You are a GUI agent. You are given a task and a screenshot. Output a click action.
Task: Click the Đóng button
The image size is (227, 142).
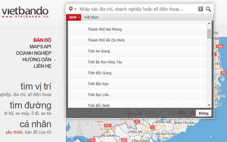click(204, 113)
